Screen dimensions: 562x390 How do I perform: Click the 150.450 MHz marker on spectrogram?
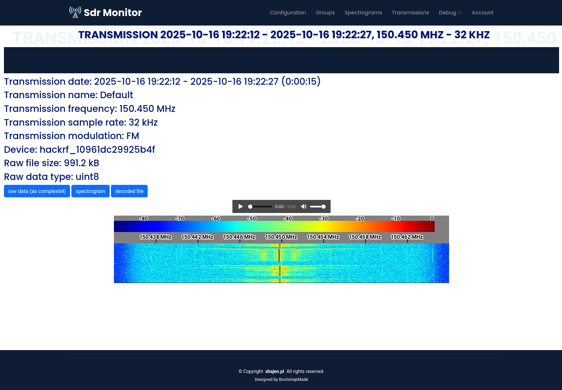tap(281, 237)
